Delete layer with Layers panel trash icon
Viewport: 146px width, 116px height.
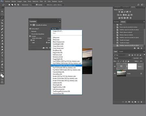pos(141,102)
